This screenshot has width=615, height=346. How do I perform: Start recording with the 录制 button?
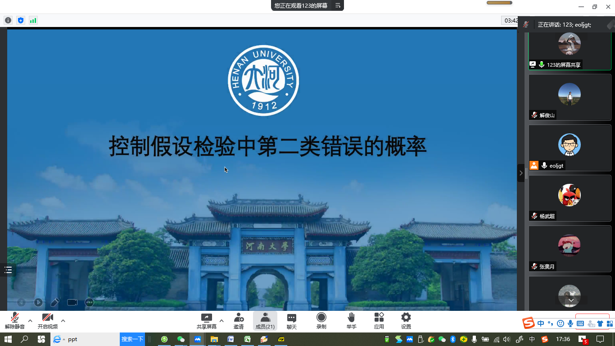pyautogui.click(x=321, y=321)
